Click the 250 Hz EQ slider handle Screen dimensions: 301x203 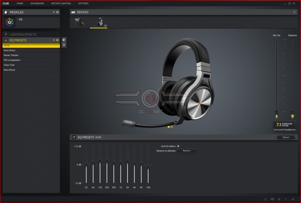coord(107,161)
